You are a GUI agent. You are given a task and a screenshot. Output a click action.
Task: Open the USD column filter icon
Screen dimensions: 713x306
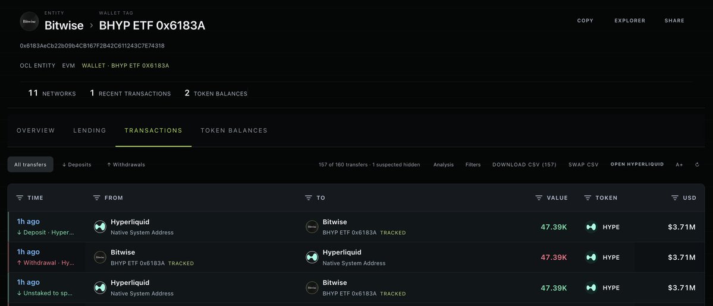[675, 197]
